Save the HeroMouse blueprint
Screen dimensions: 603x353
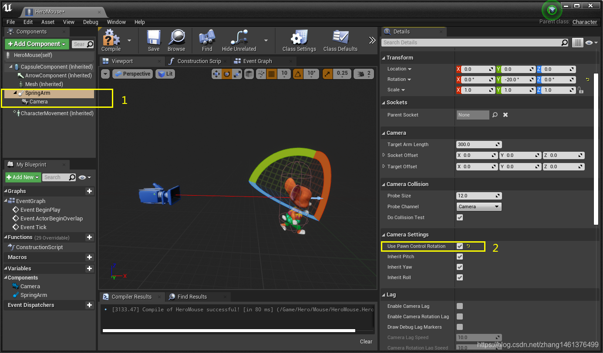[x=154, y=37]
